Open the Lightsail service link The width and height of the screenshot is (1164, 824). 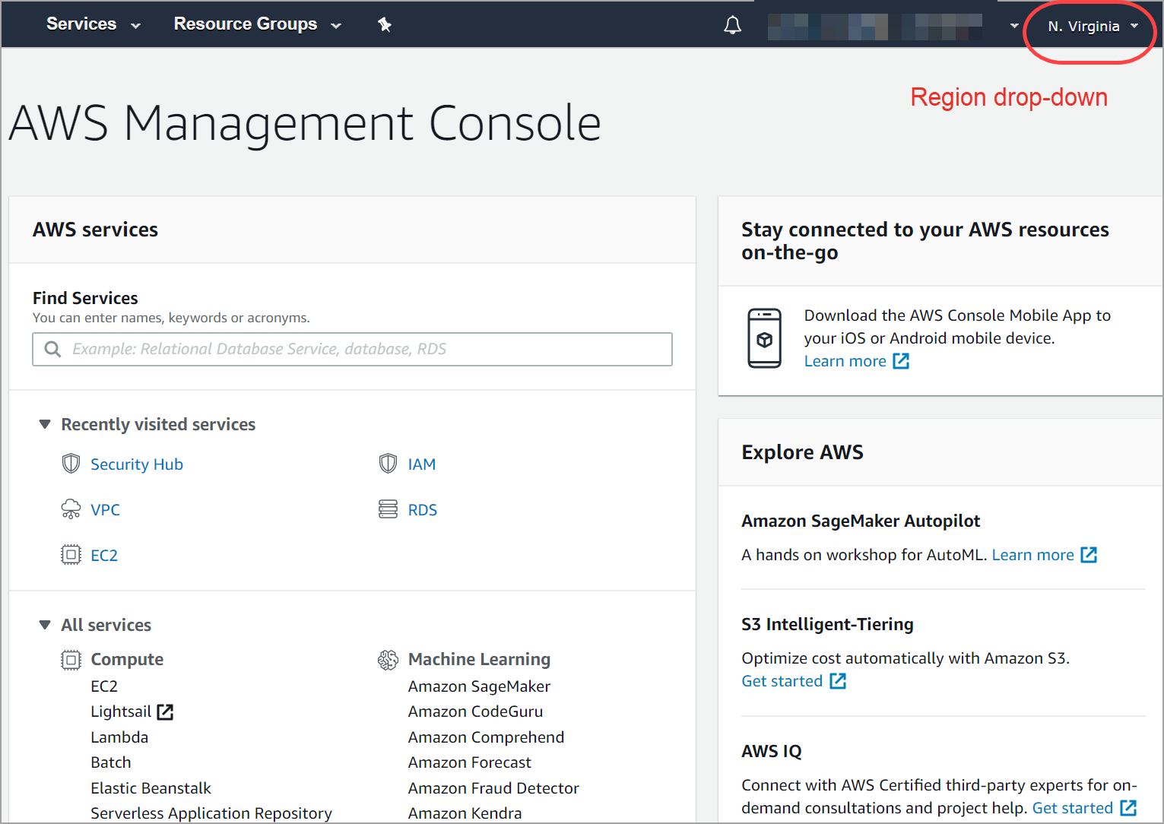(121, 711)
